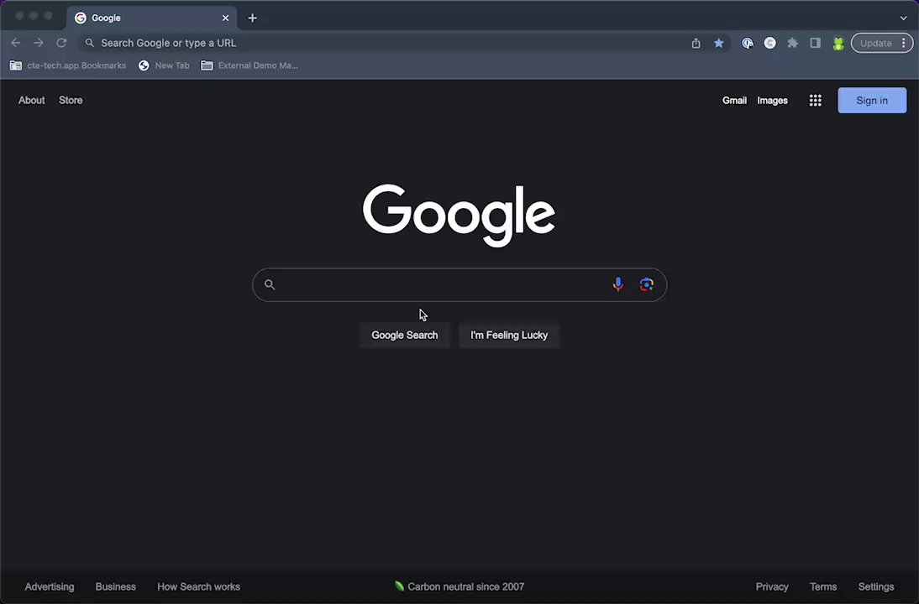Click the Google search input box

coord(459,284)
